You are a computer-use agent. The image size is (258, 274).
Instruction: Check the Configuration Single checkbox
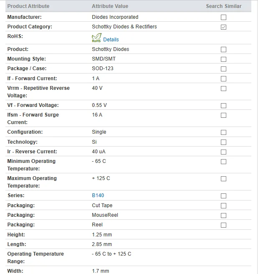point(223,132)
